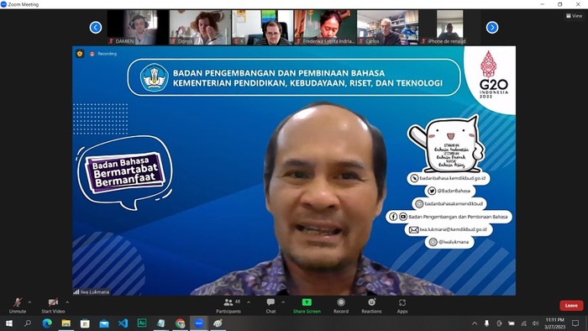Click the Recording status indicator
This screenshot has width=588, height=331.
point(103,54)
